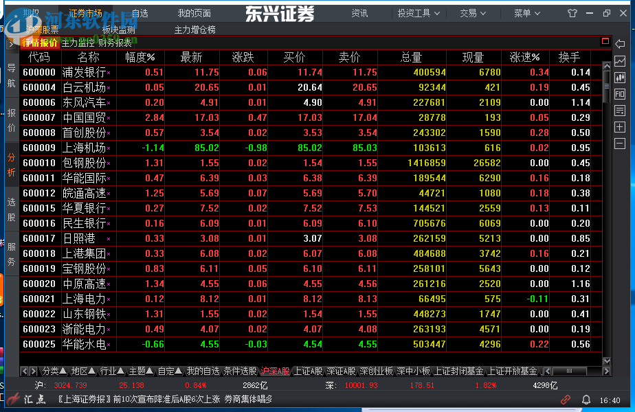
Task: Switch to the 行情报价 tab
Action: (40, 43)
